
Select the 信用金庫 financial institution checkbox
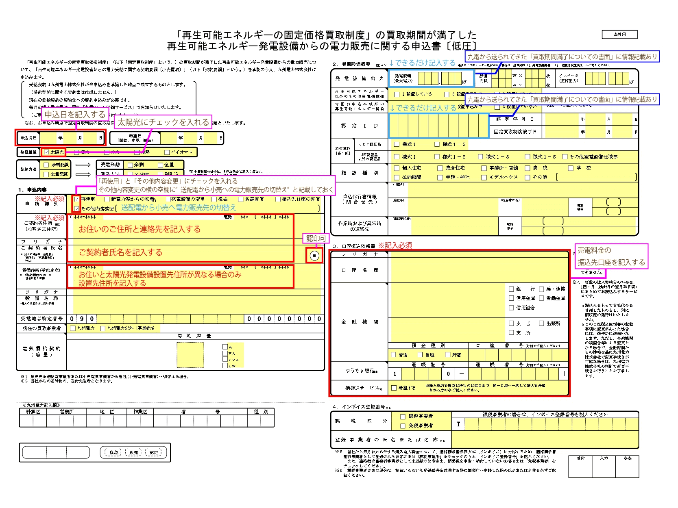(x=512, y=298)
